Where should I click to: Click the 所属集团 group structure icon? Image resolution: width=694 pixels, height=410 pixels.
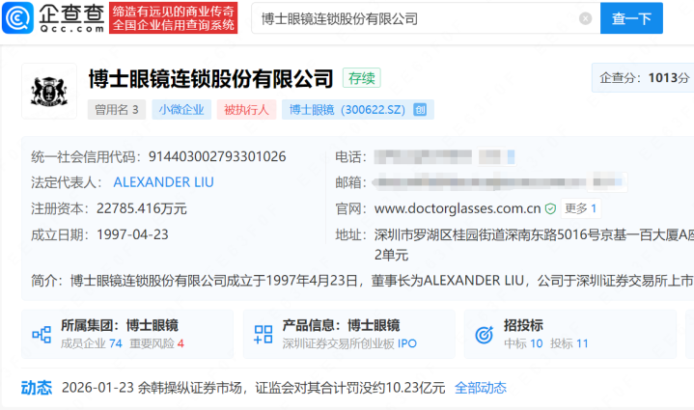(x=42, y=335)
